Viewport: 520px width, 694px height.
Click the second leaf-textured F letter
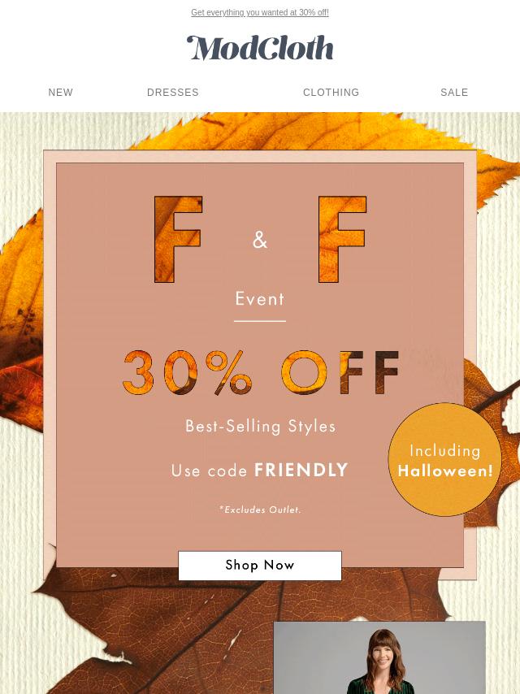342,239
